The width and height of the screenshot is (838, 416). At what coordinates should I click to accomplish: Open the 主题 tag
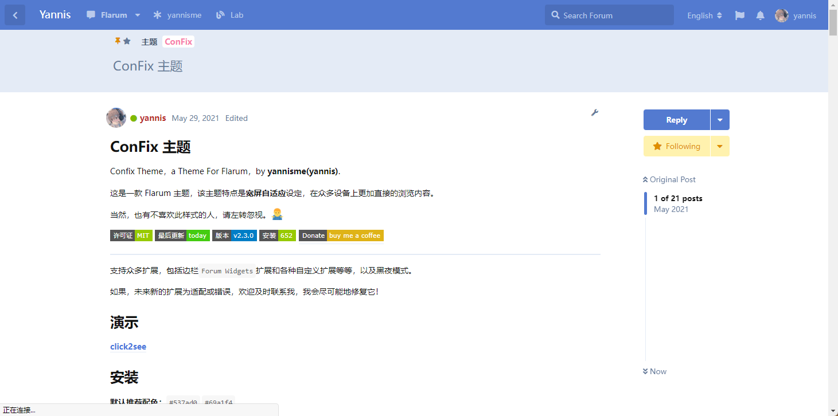click(149, 42)
